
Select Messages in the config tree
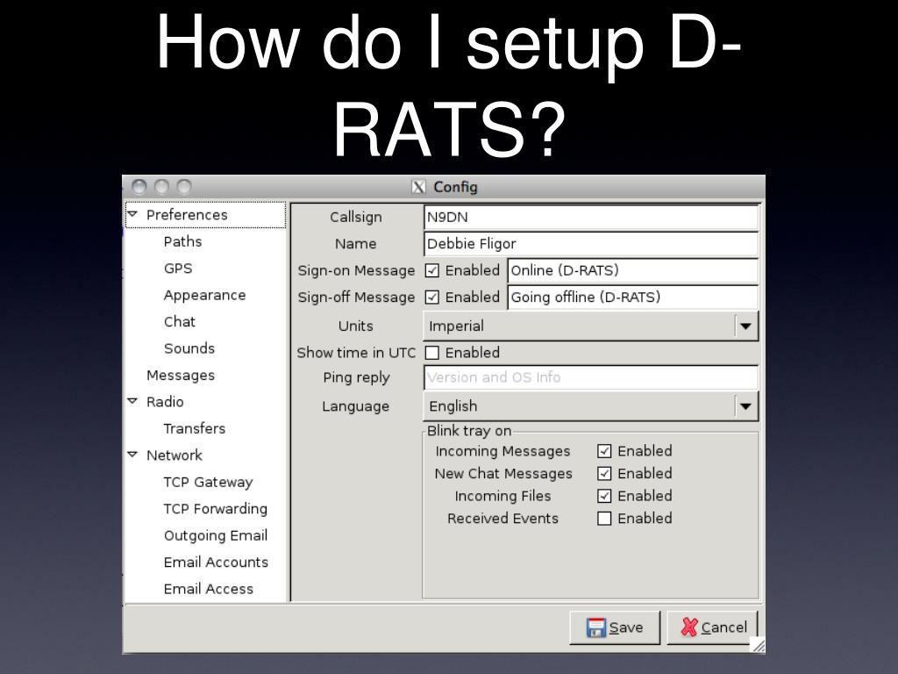click(x=181, y=376)
